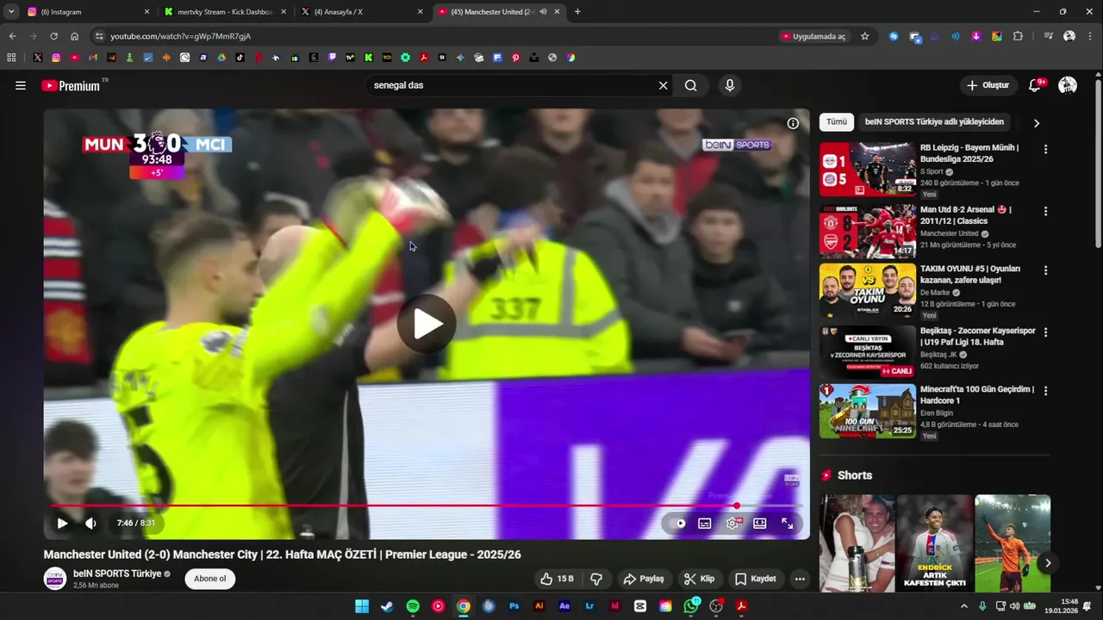Seek on the red video progress bar
Screen dimensions: 1103x620
tap(427, 505)
